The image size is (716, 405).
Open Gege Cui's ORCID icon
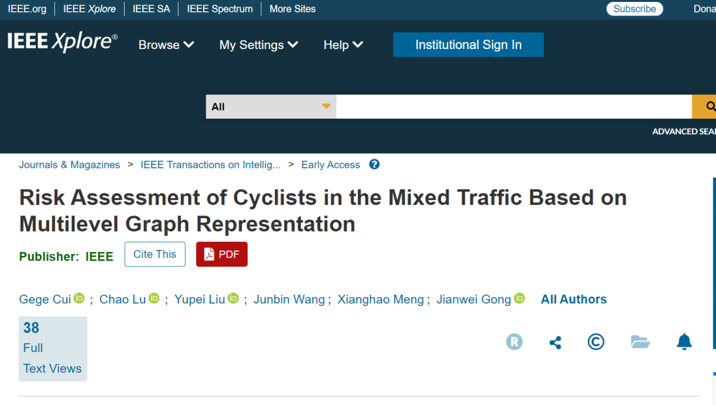click(80, 298)
